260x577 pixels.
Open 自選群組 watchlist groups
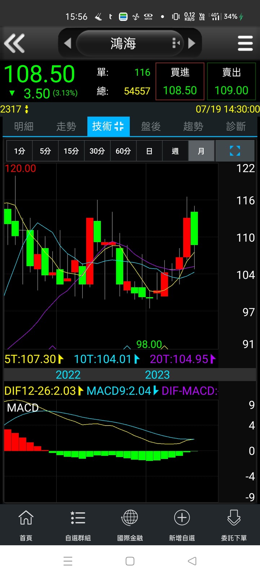point(78,525)
